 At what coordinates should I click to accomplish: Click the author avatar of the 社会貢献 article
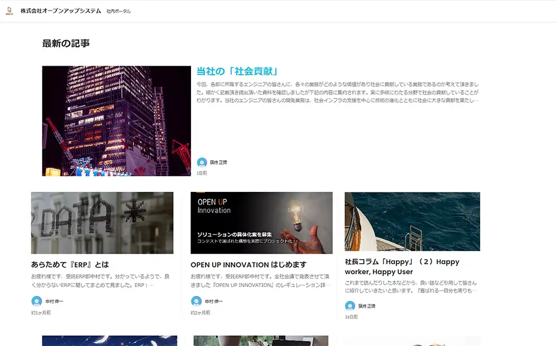point(202,162)
